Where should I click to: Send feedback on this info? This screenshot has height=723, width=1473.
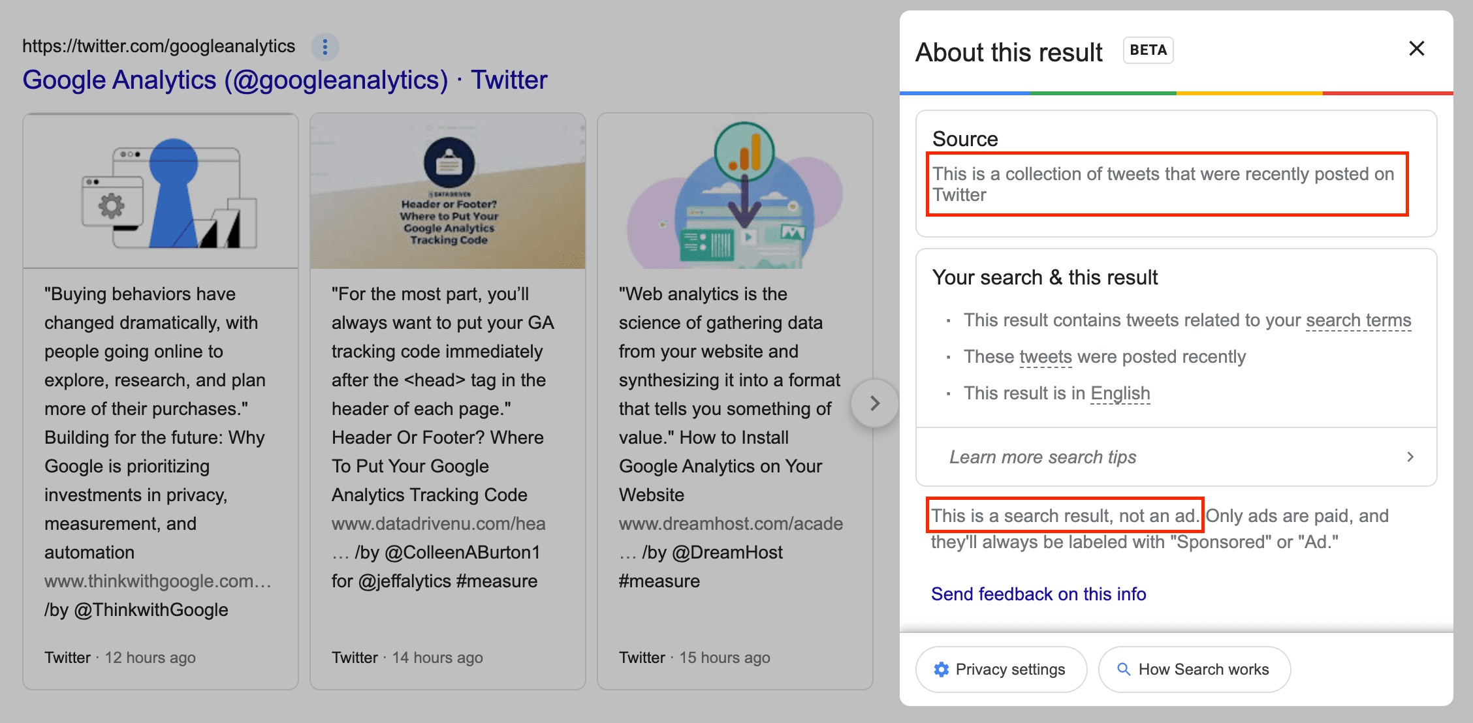(x=1038, y=594)
